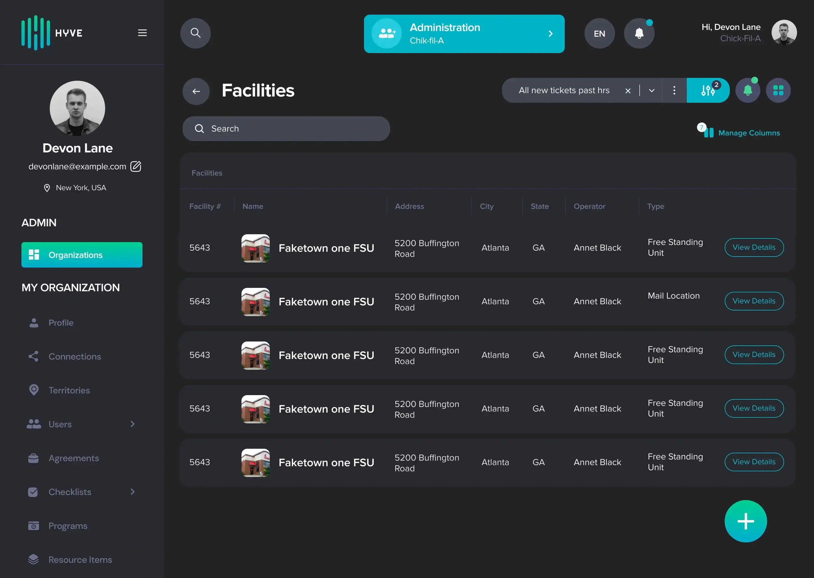Click the facilities Search input field
Image resolution: width=814 pixels, height=578 pixels.
tap(286, 128)
